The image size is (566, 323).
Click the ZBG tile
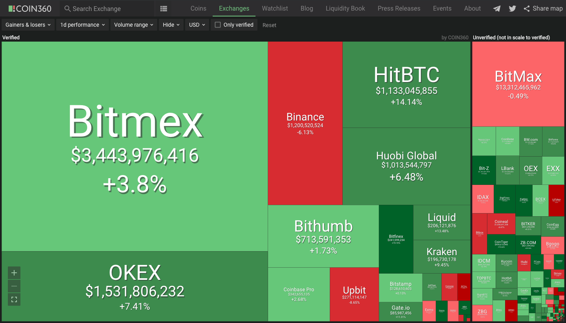tap(482, 313)
